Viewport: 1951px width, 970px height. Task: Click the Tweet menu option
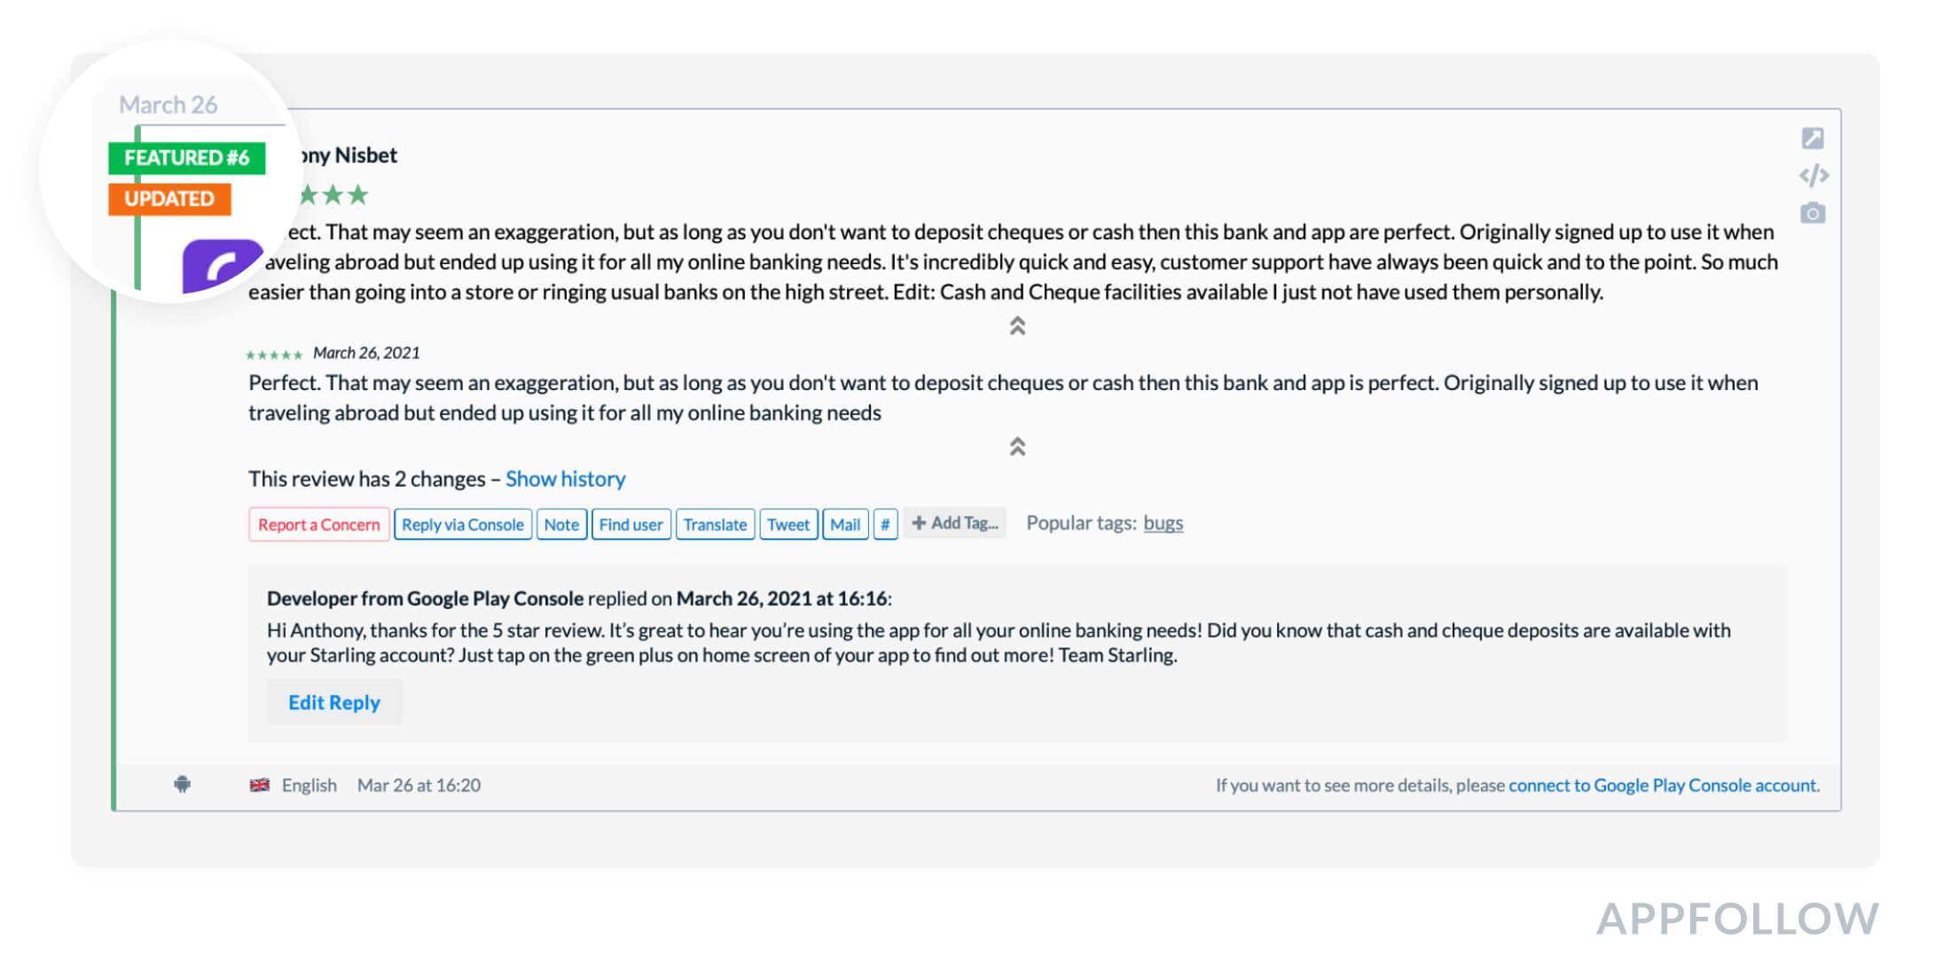coord(789,522)
